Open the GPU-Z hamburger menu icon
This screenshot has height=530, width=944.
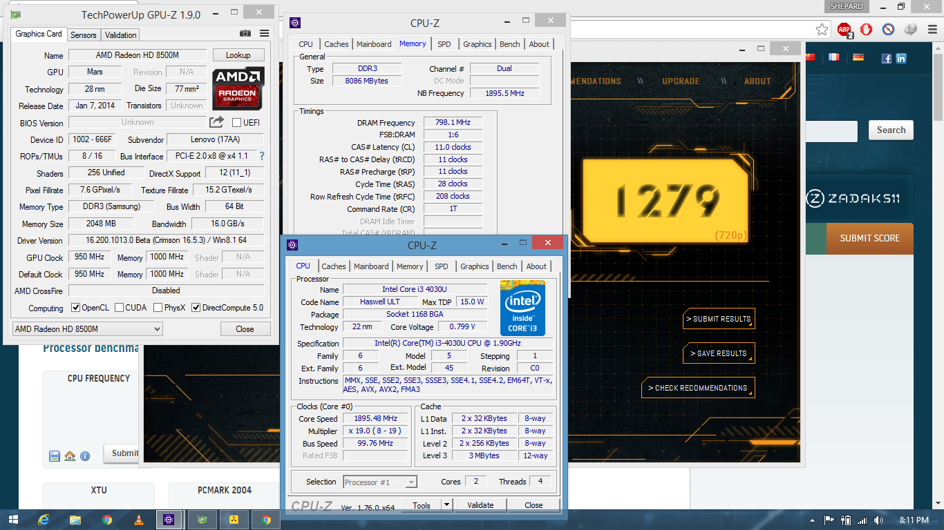[265, 33]
